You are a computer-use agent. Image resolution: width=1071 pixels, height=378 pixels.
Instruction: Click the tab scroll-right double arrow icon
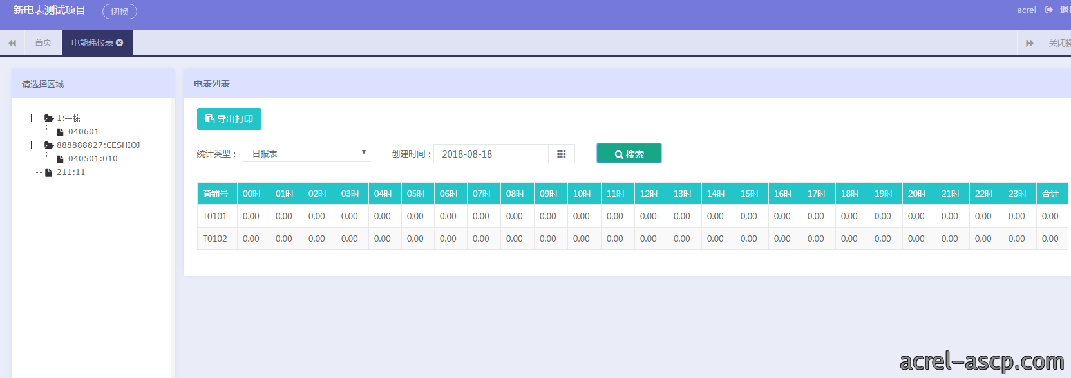click(x=1029, y=43)
